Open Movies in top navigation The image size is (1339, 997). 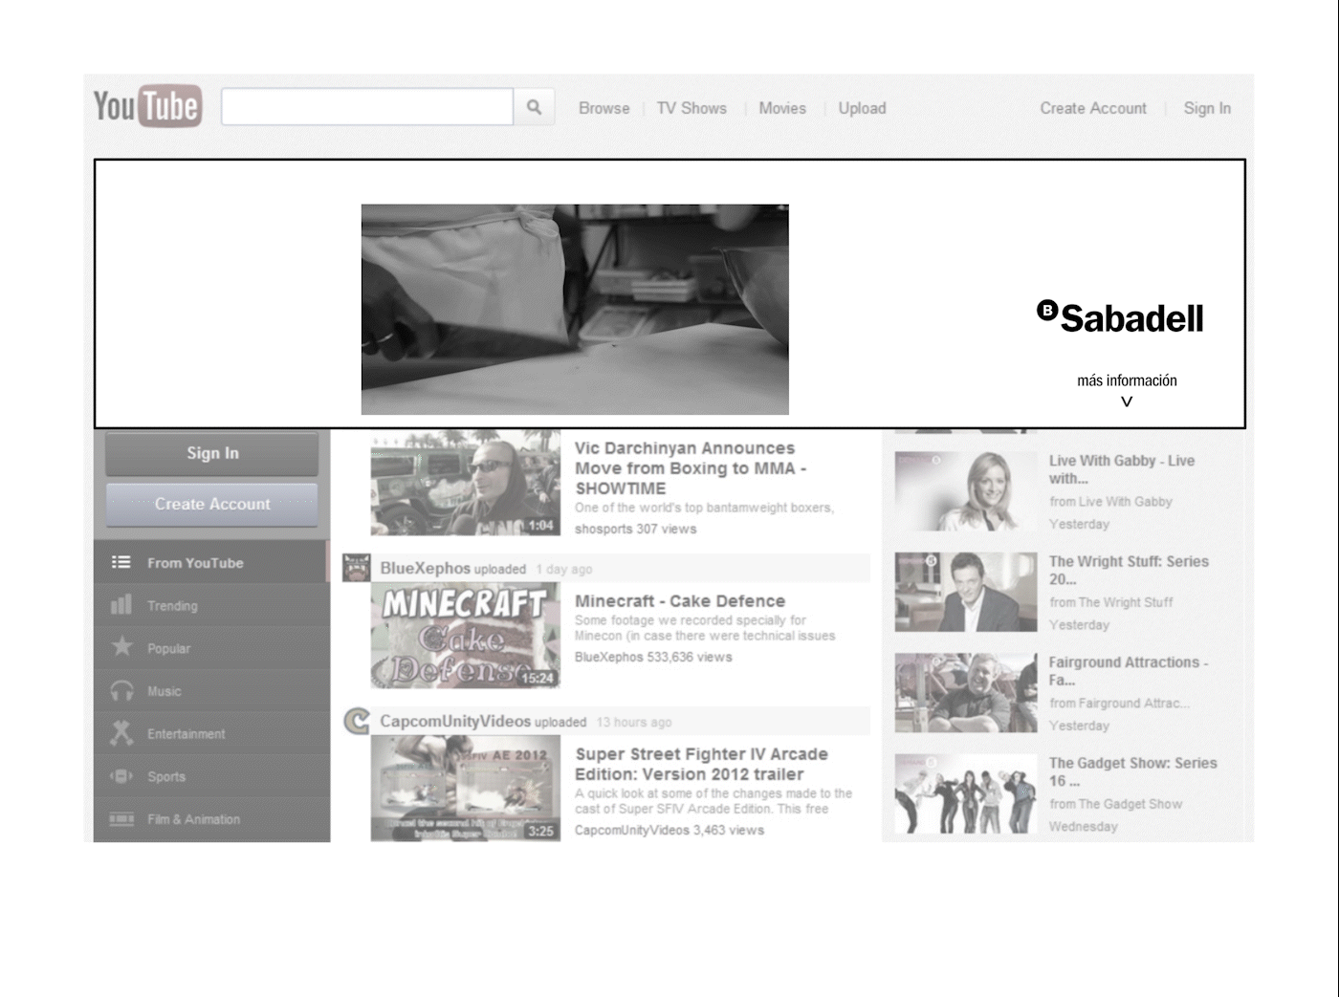782,108
